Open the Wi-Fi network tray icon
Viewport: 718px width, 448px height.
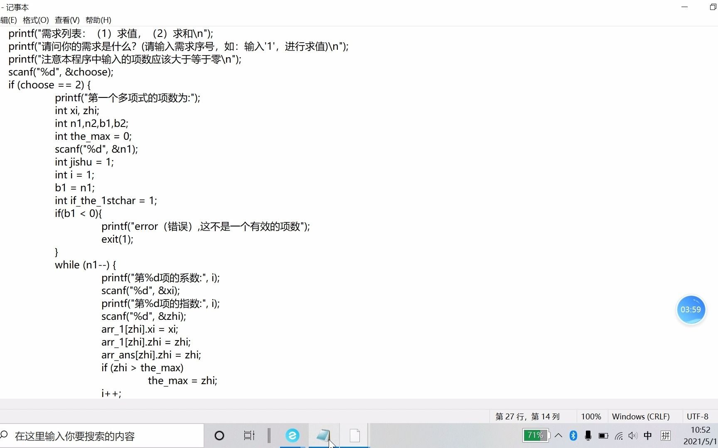click(x=619, y=436)
